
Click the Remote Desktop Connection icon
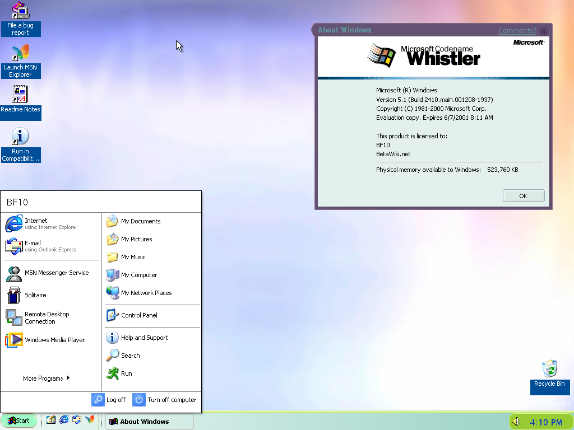[x=13, y=317]
